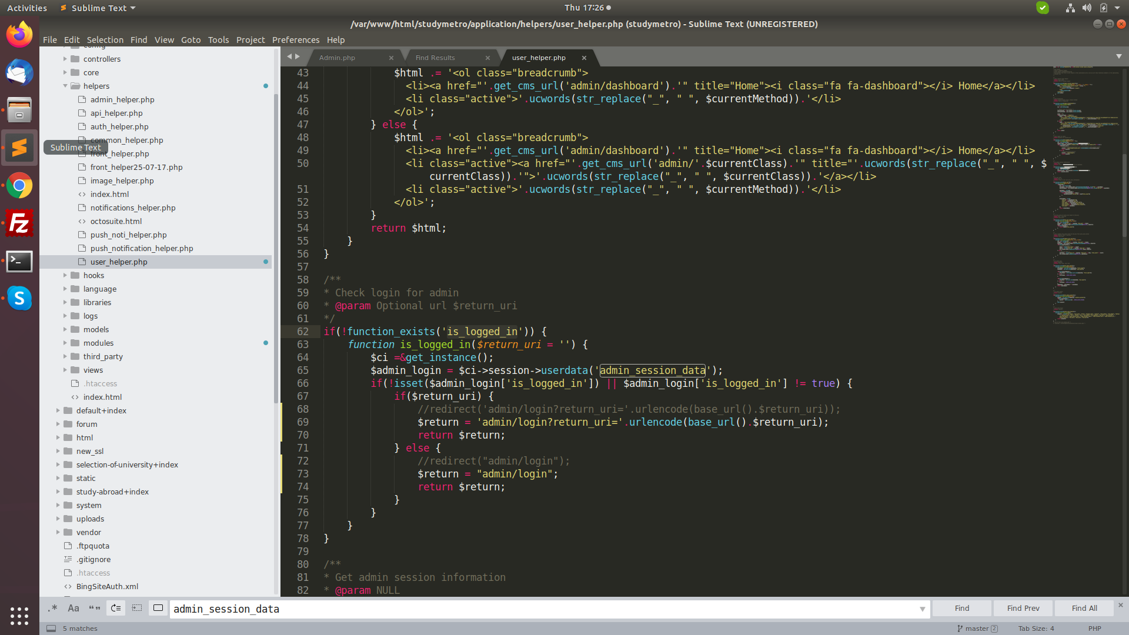1129x635 pixels.
Task: Toggle wrap search option
Action: pos(116,608)
